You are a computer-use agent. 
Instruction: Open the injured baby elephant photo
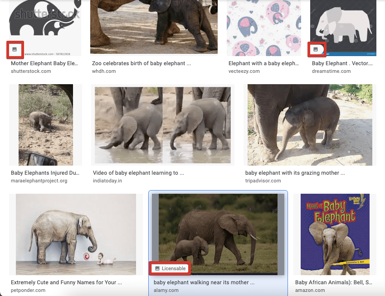tap(46, 125)
